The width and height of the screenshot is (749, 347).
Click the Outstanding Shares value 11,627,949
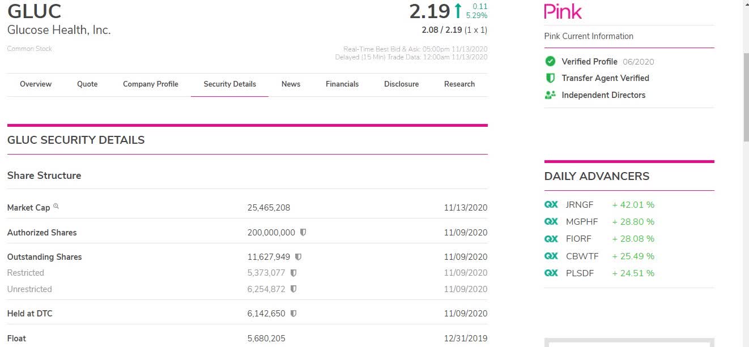pyautogui.click(x=269, y=257)
